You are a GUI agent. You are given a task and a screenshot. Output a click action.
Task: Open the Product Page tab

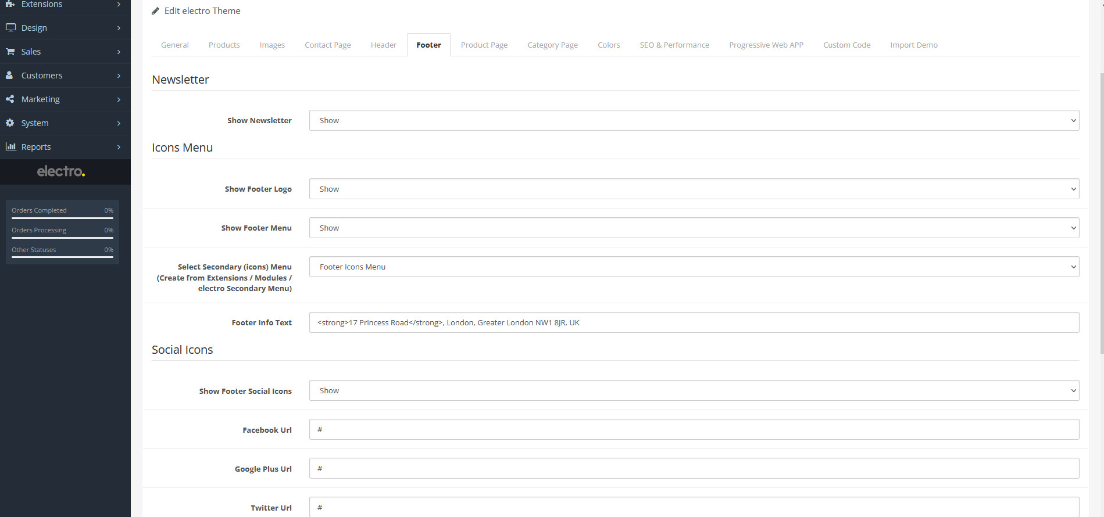484,45
